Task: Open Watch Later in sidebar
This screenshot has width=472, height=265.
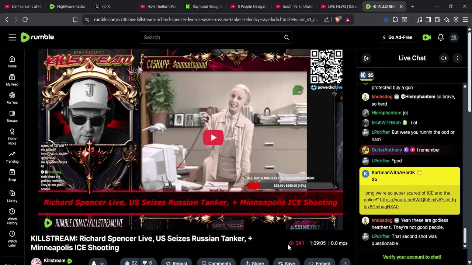Action: click(x=12, y=239)
